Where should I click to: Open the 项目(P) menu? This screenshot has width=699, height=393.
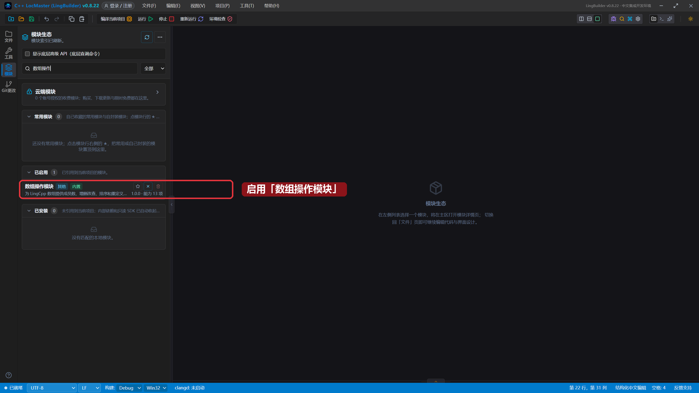coord(222,6)
